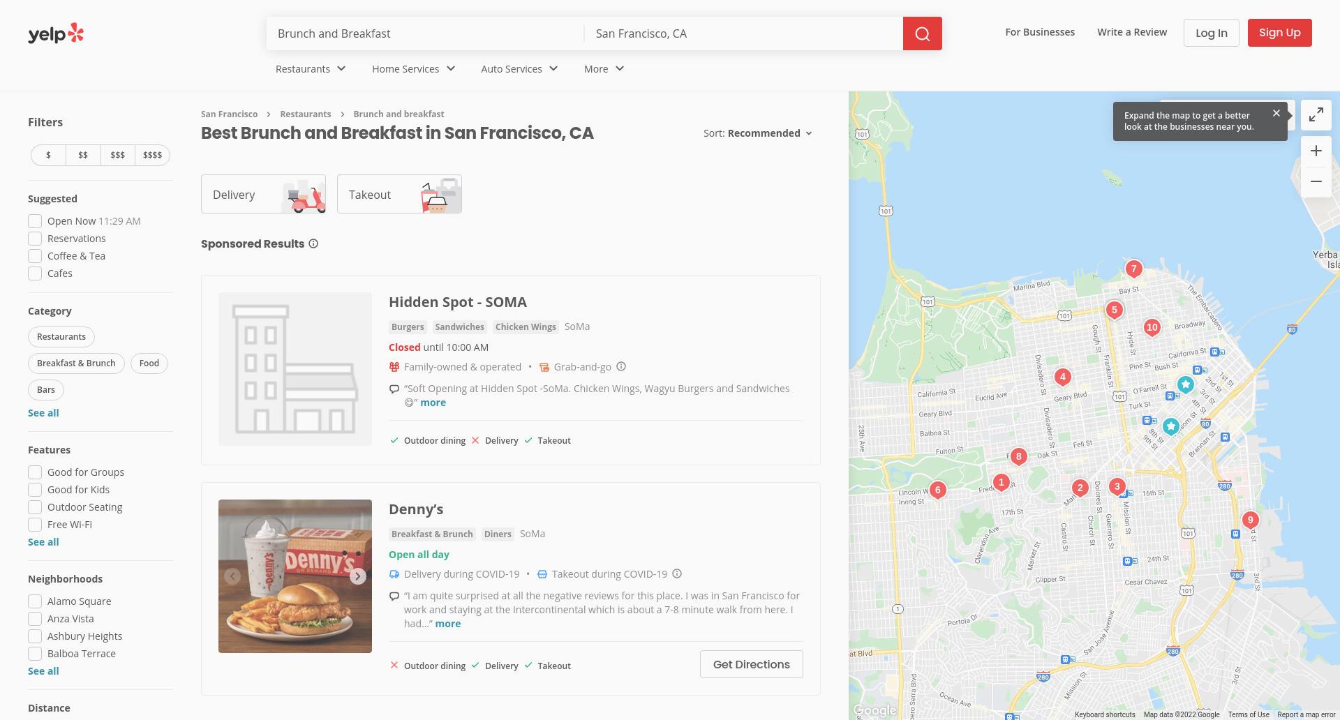Expand Hidden Spot review with more
This screenshot has height=720, width=1340.
pyautogui.click(x=433, y=403)
